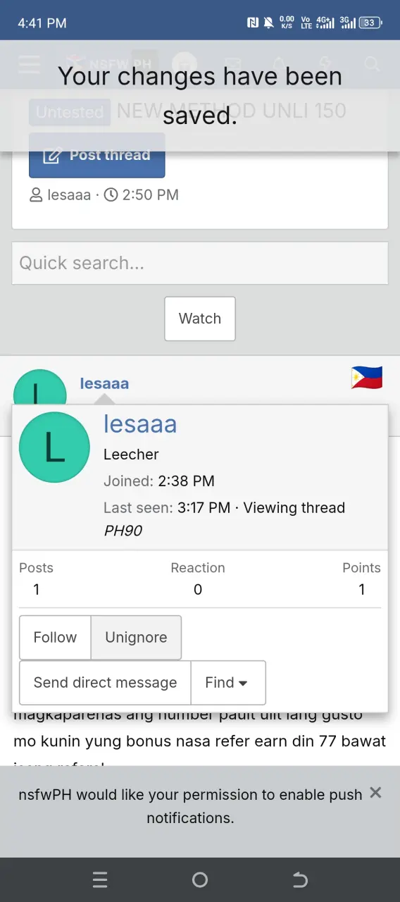Open thread author lesaaa under title
400x902 pixels.
[x=69, y=194]
